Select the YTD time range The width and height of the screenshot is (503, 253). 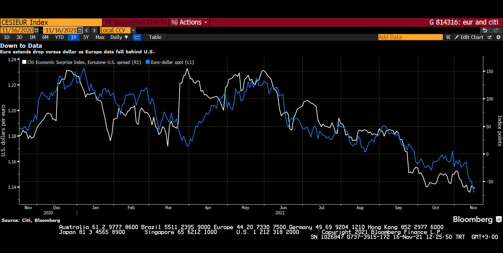pos(59,37)
